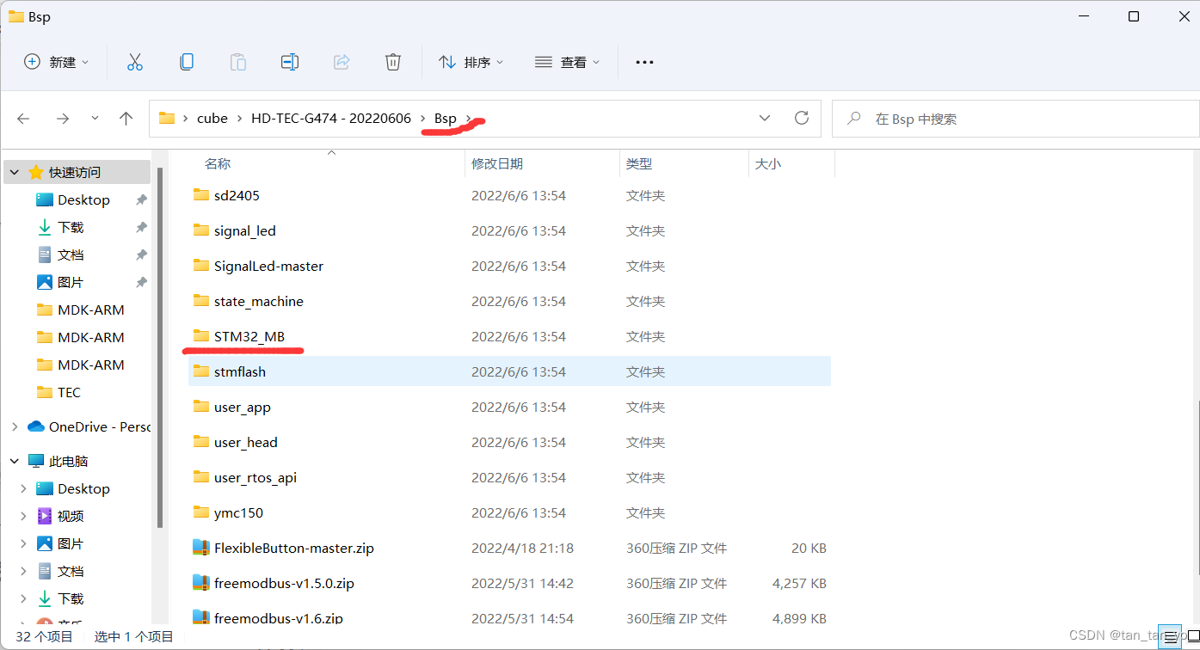Go forward with the right arrow

(62, 119)
